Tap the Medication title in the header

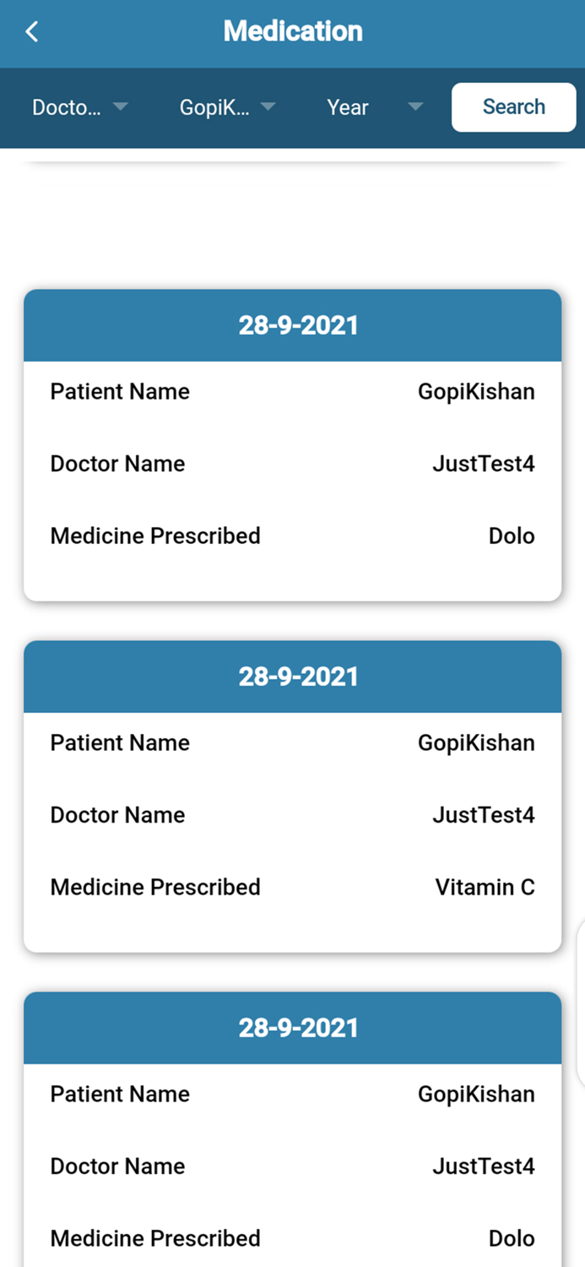pos(292,30)
